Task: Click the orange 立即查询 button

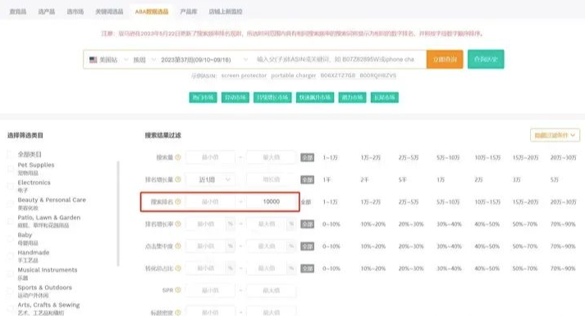Action: click(445, 59)
